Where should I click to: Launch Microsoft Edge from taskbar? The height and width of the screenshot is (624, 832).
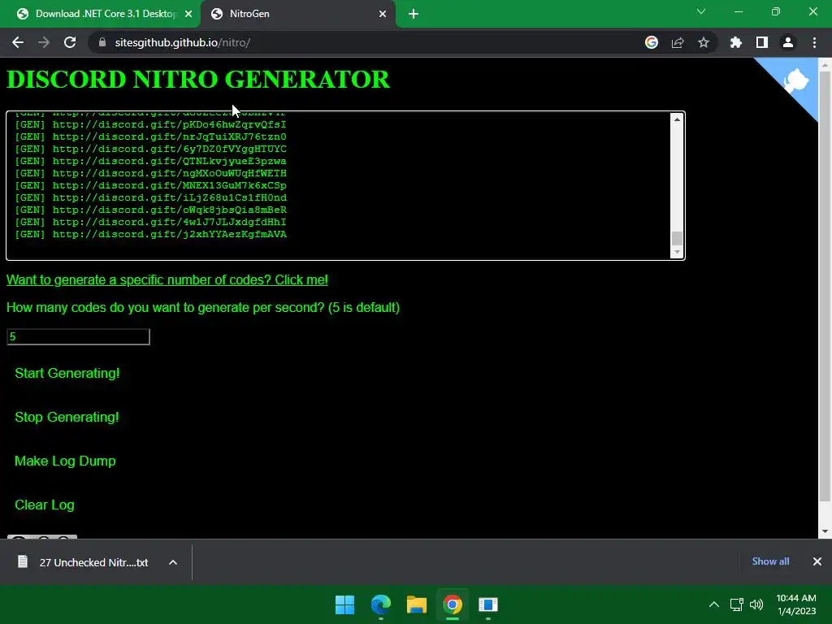[x=381, y=604]
